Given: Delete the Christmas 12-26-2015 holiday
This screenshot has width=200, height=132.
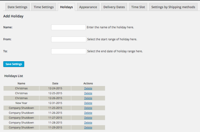Looking at the screenshot, I should [x=88, y=98].
